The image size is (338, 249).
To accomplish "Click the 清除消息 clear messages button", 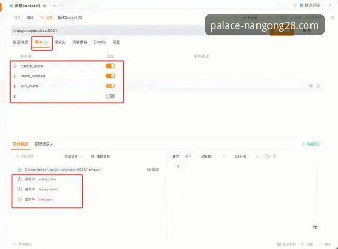I will coord(100,156).
